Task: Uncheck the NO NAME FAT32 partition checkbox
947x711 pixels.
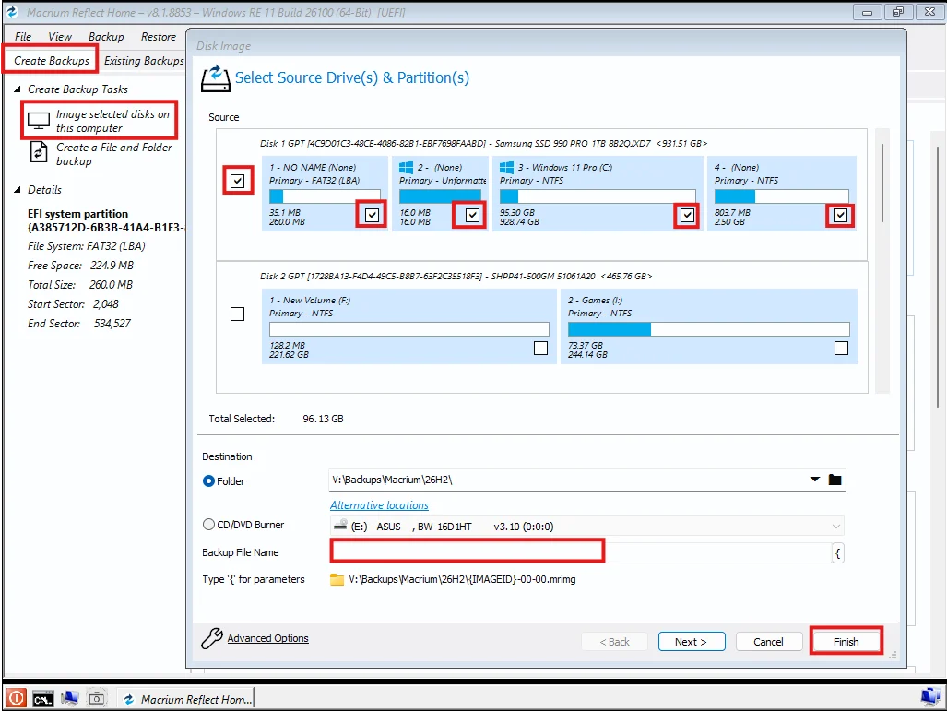Action: click(x=372, y=215)
